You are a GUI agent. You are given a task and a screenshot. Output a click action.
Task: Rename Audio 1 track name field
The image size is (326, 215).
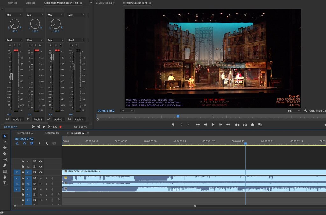pyautogui.click(x=17, y=120)
